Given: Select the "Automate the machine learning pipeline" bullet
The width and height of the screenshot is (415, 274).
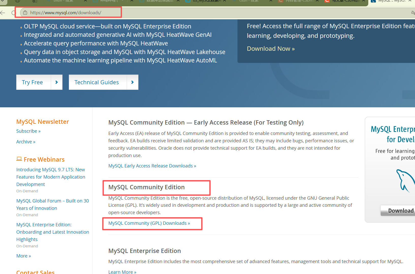Looking at the screenshot, I should click(120, 60).
